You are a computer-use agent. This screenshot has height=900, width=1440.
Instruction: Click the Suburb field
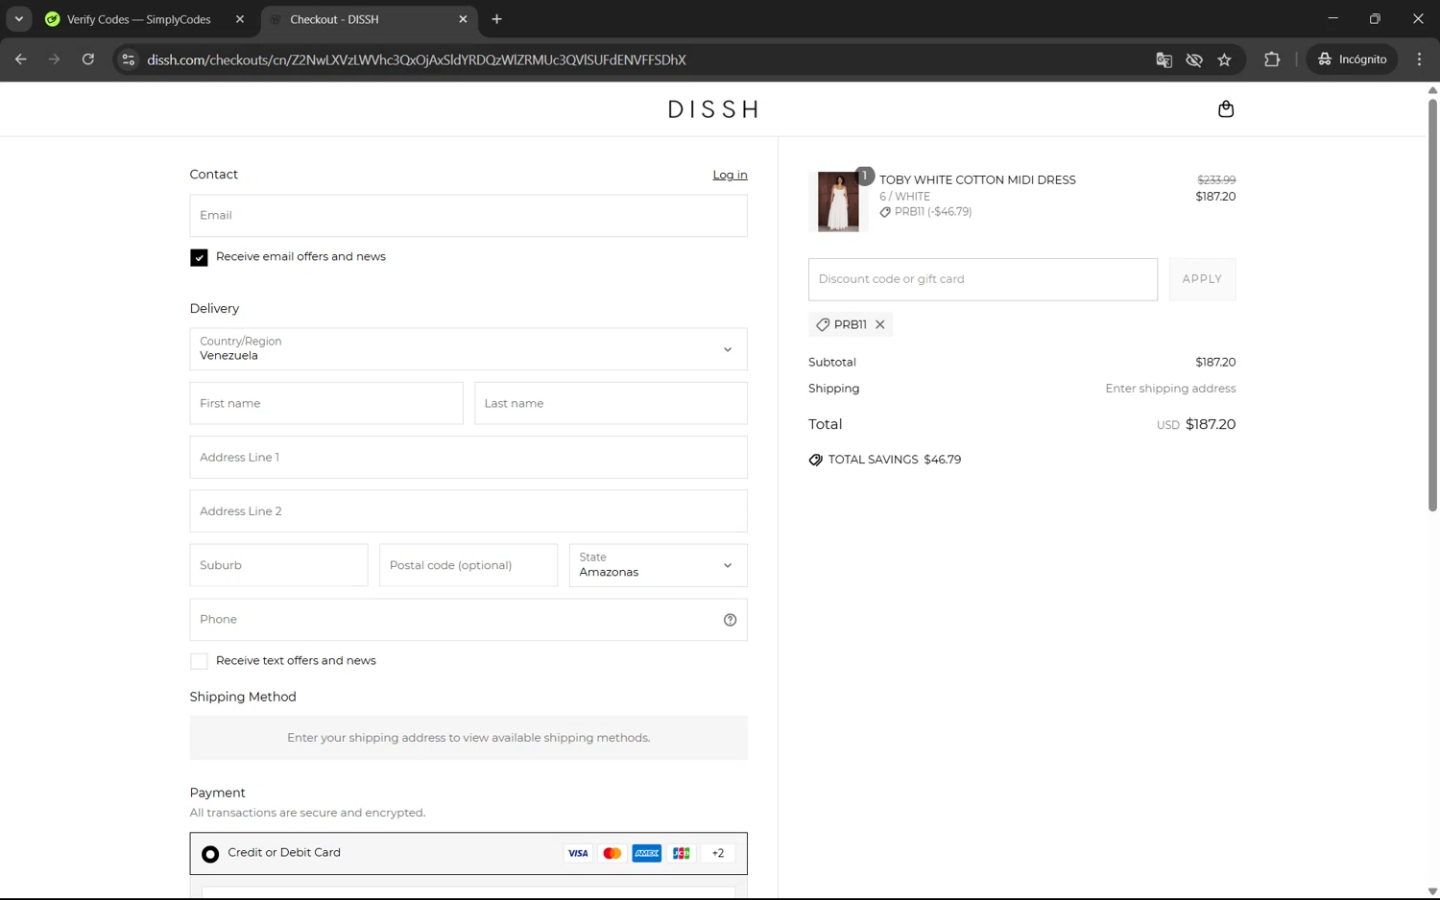[x=278, y=565]
